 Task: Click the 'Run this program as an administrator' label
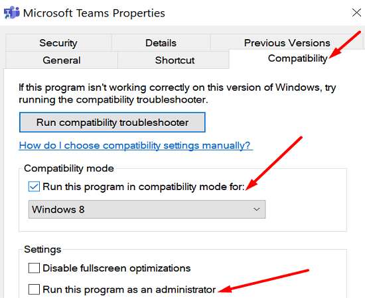(129, 289)
